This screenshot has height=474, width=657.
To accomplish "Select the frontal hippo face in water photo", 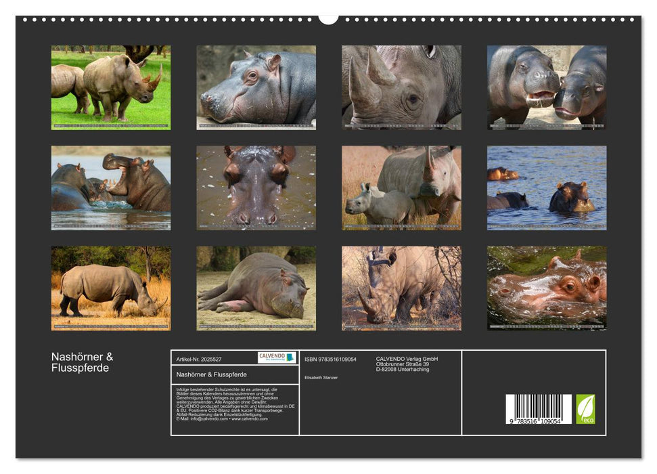I will [256, 188].
